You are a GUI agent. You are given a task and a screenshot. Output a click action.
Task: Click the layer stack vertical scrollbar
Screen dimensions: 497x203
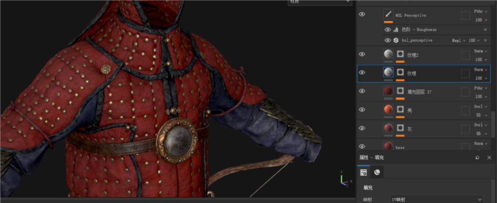(493, 124)
